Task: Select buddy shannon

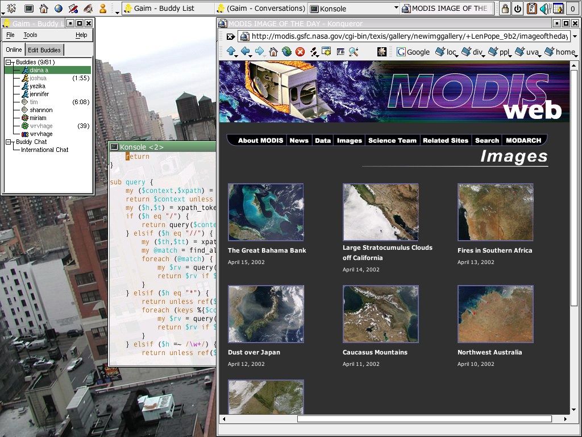Action: click(48, 110)
